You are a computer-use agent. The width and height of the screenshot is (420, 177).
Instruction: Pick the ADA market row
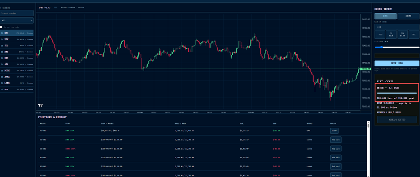[x=17, y=64]
